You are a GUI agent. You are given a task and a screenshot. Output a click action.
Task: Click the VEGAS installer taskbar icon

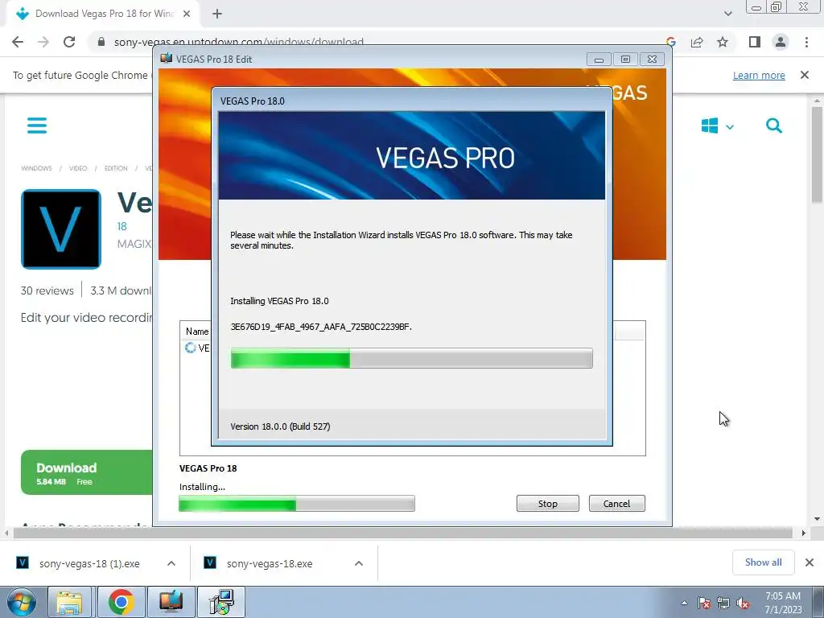pos(171,602)
